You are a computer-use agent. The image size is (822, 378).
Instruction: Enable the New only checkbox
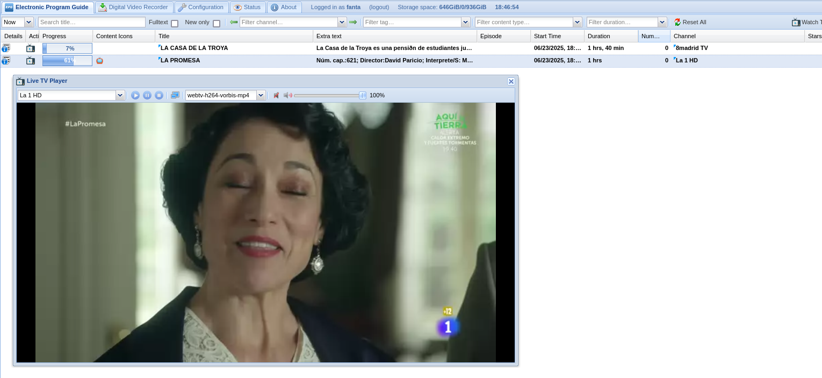pos(217,23)
